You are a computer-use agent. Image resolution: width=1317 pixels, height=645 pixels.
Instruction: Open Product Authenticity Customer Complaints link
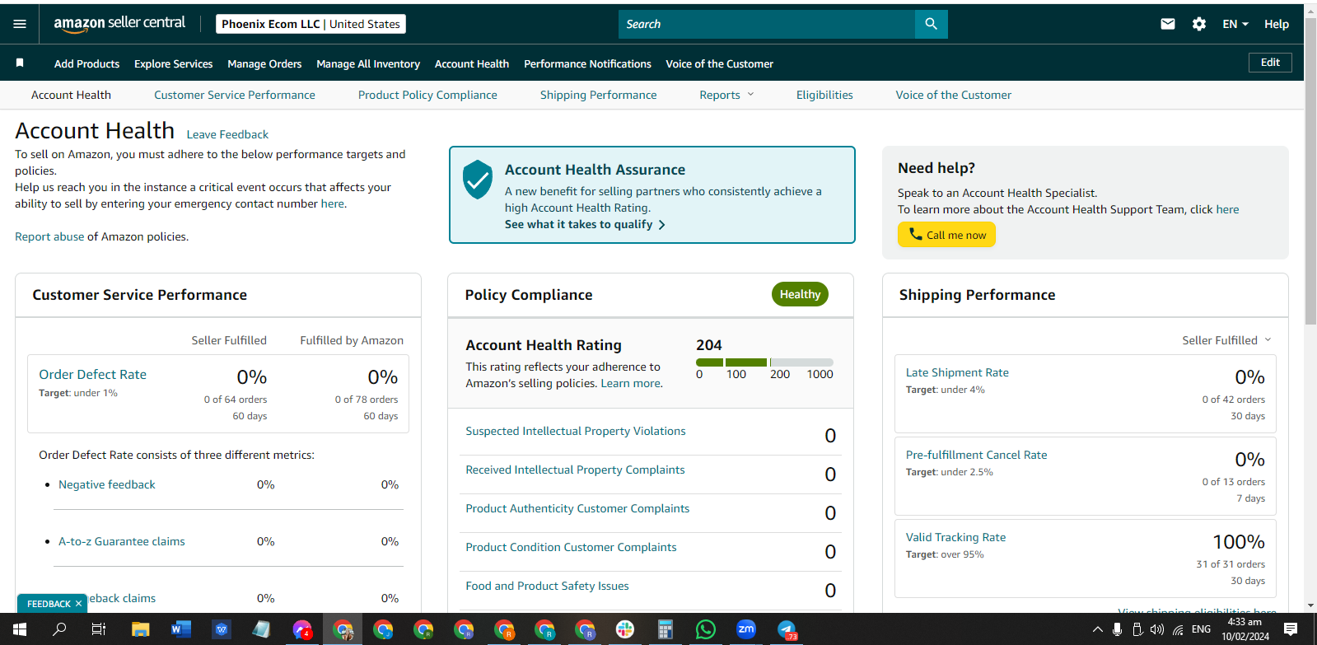pos(577,508)
